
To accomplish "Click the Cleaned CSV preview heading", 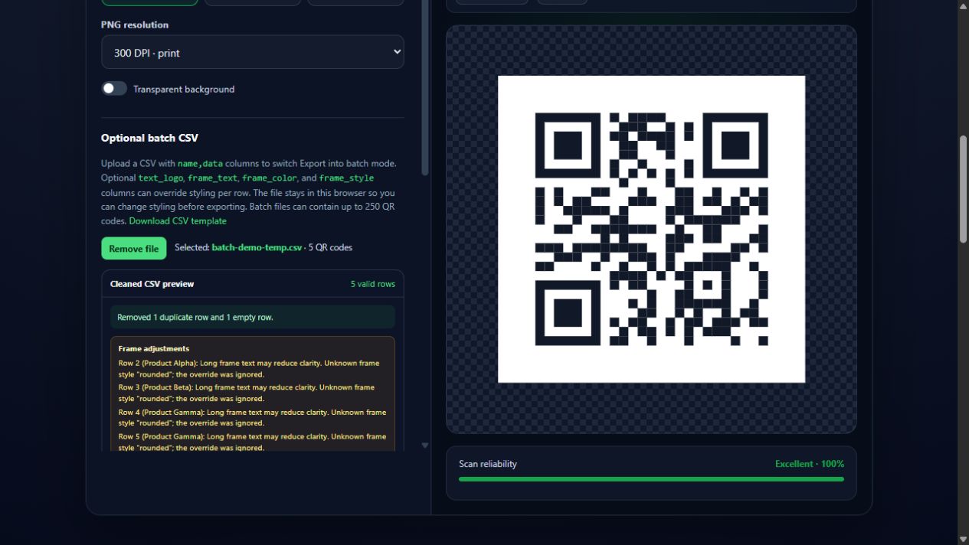I will coord(152,284).
